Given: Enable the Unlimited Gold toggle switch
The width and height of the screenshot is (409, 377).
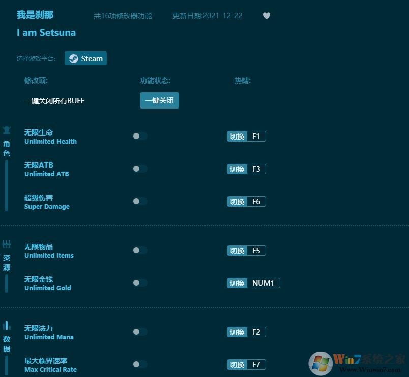Looking at the screenshot, I should tap(140, 283).
